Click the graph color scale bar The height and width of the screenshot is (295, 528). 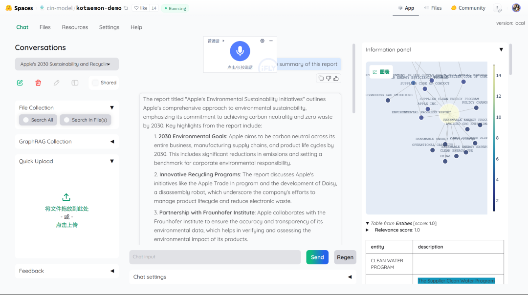(494, 138)
